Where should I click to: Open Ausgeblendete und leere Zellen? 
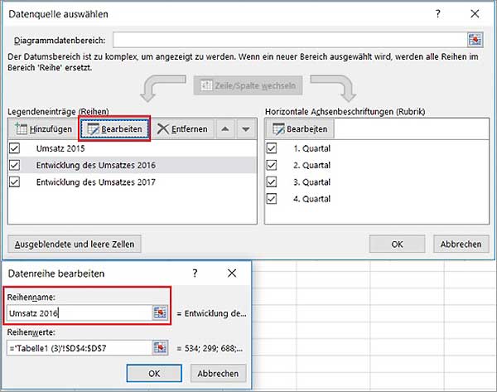click(75, 244)
